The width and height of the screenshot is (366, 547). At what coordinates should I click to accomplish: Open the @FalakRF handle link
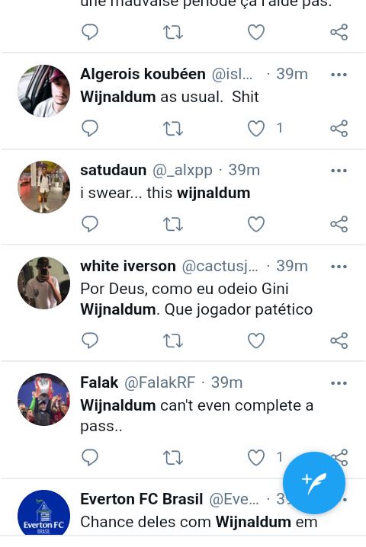159,382
